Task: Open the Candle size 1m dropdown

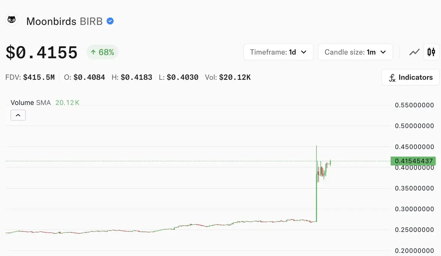Action: pyautogui.click(x=355, y=52)
